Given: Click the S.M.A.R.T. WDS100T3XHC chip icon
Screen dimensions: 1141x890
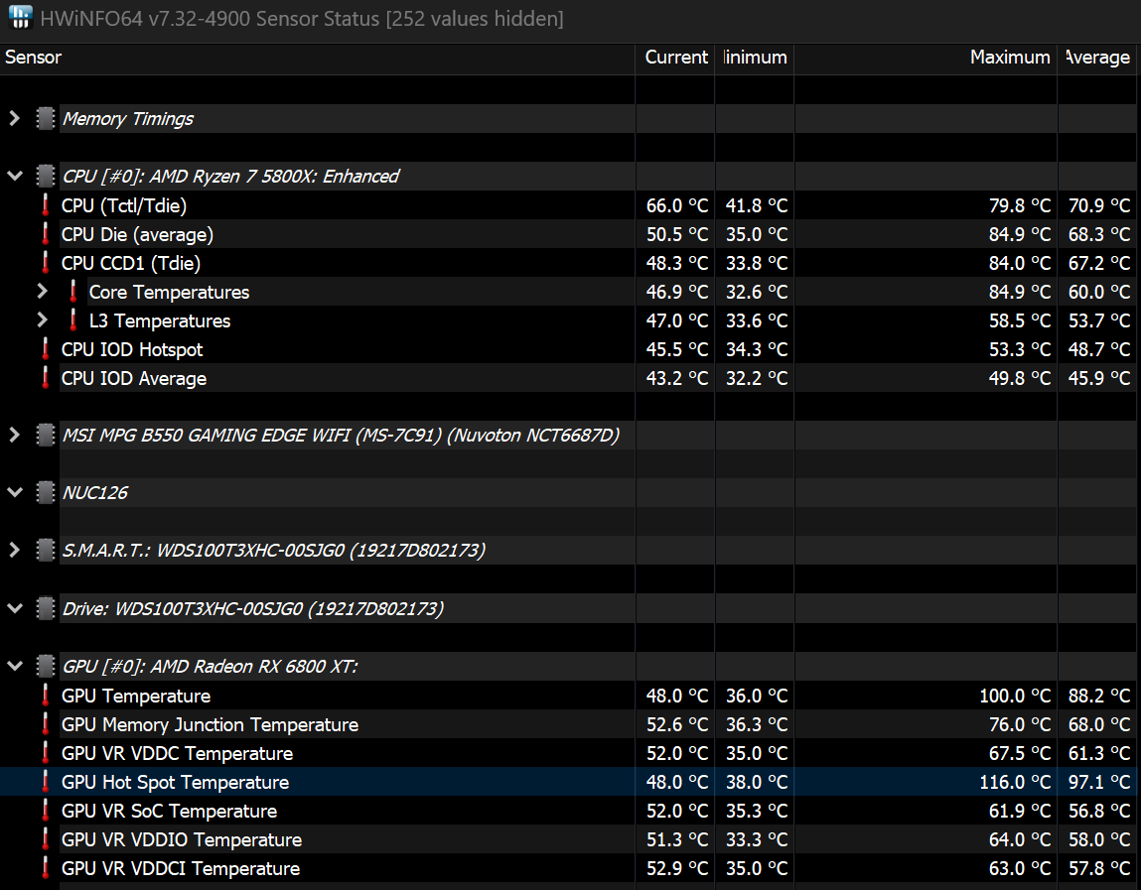Looking at the screenshot, I should (x=45, y=550).
